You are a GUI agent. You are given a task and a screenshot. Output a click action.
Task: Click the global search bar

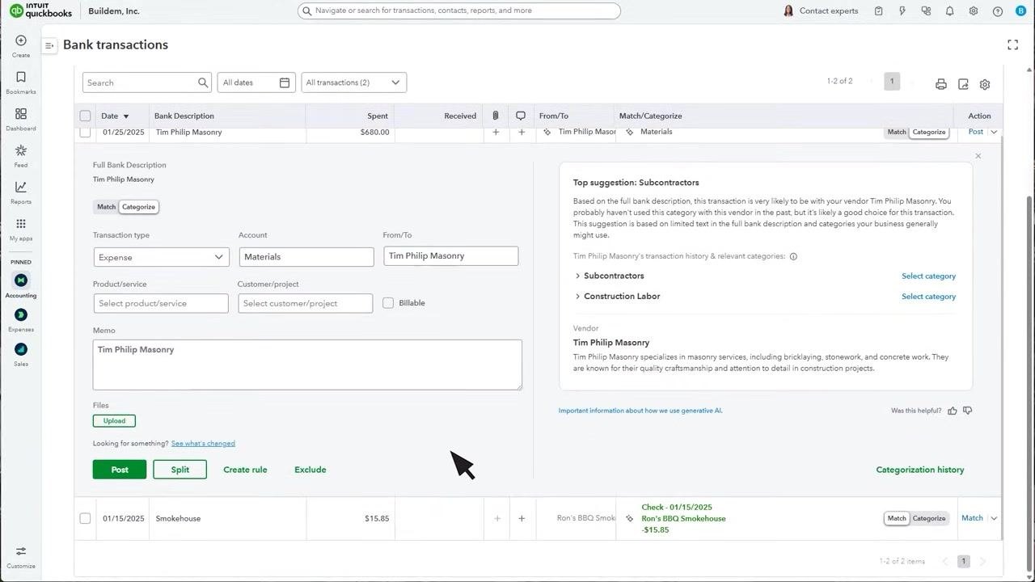[x=459, y=11]
